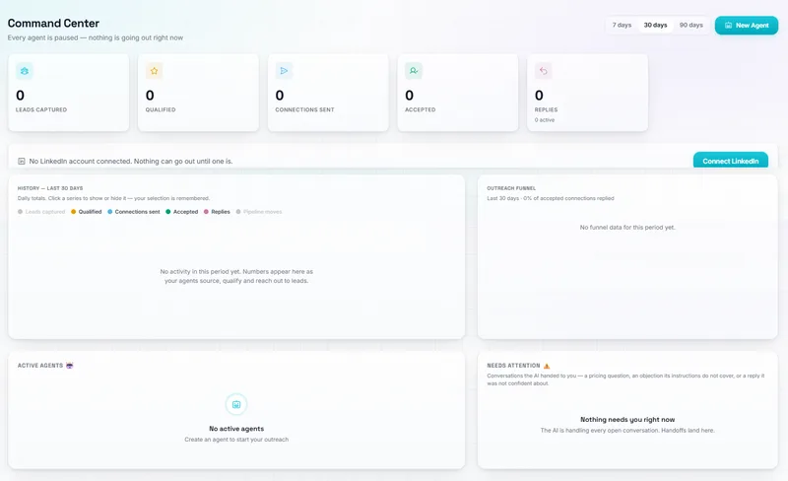
Task: Select the 90 days range
Action: click(x=691, y=26)
